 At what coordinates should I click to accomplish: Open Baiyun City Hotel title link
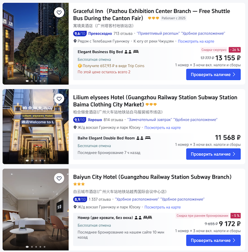pyautogui.click(x=152, y=177)
